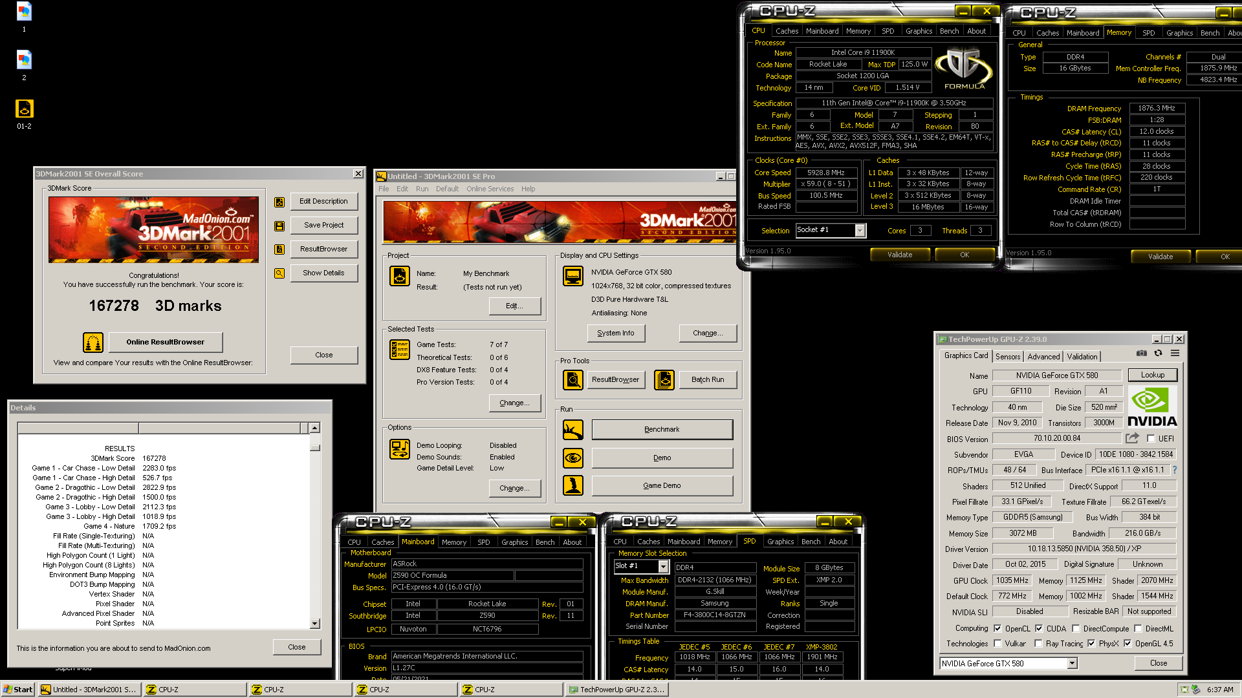
Task: Click the NVIDIA logo in GPU-Z
Action: point(1152,407)
